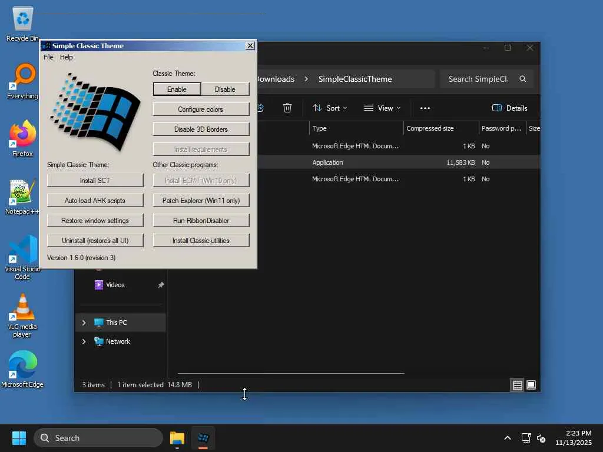Click the search magnifier icon in Explorer
This screenshot has width=603, height=452.
coord(523,79)
